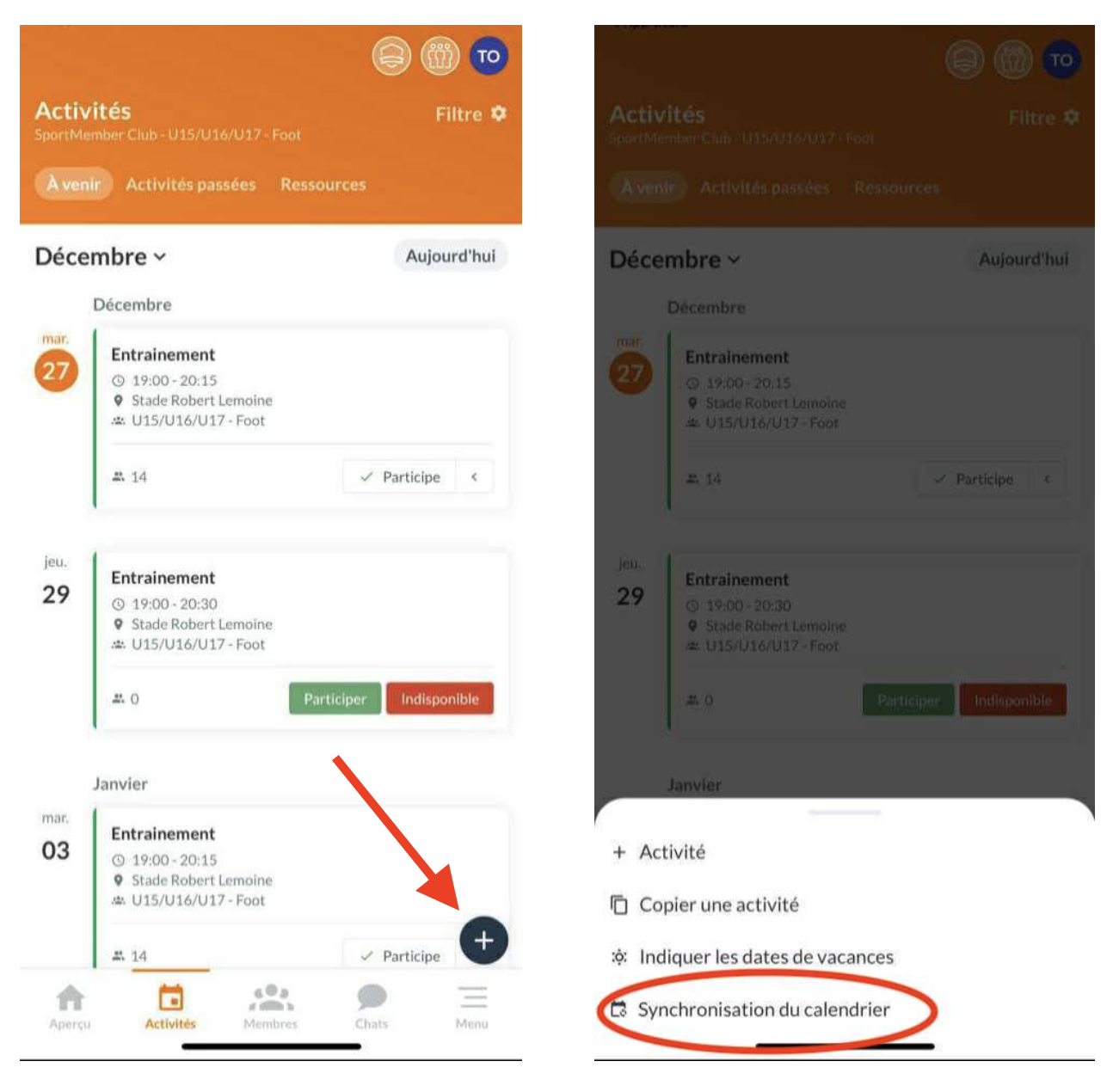1113x1092 pixels.
Task: Grab the bottom sheet drag handle
Action: point(845,812)
